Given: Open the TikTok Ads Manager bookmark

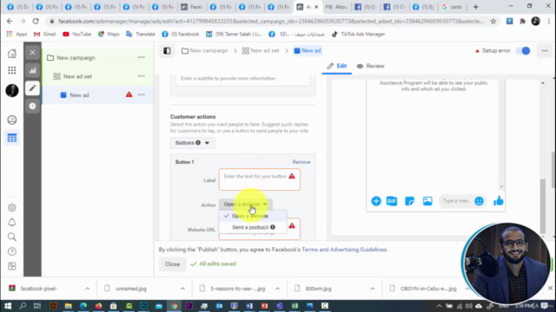Looking at the screenshot, I should [x=358, y=34].
